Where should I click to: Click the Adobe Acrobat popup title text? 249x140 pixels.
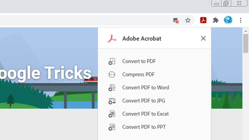pos(142,38)
